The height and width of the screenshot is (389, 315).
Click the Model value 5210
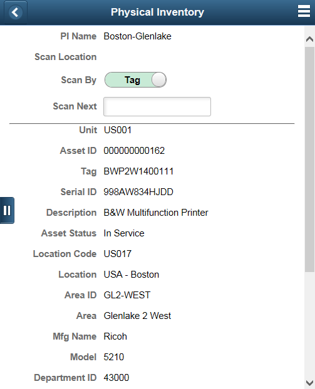[x=114, y=357]
